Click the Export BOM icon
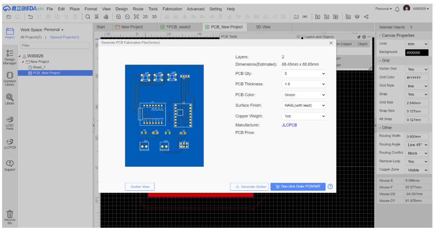This screenshot has height=229, width=435. coord(317,17)
